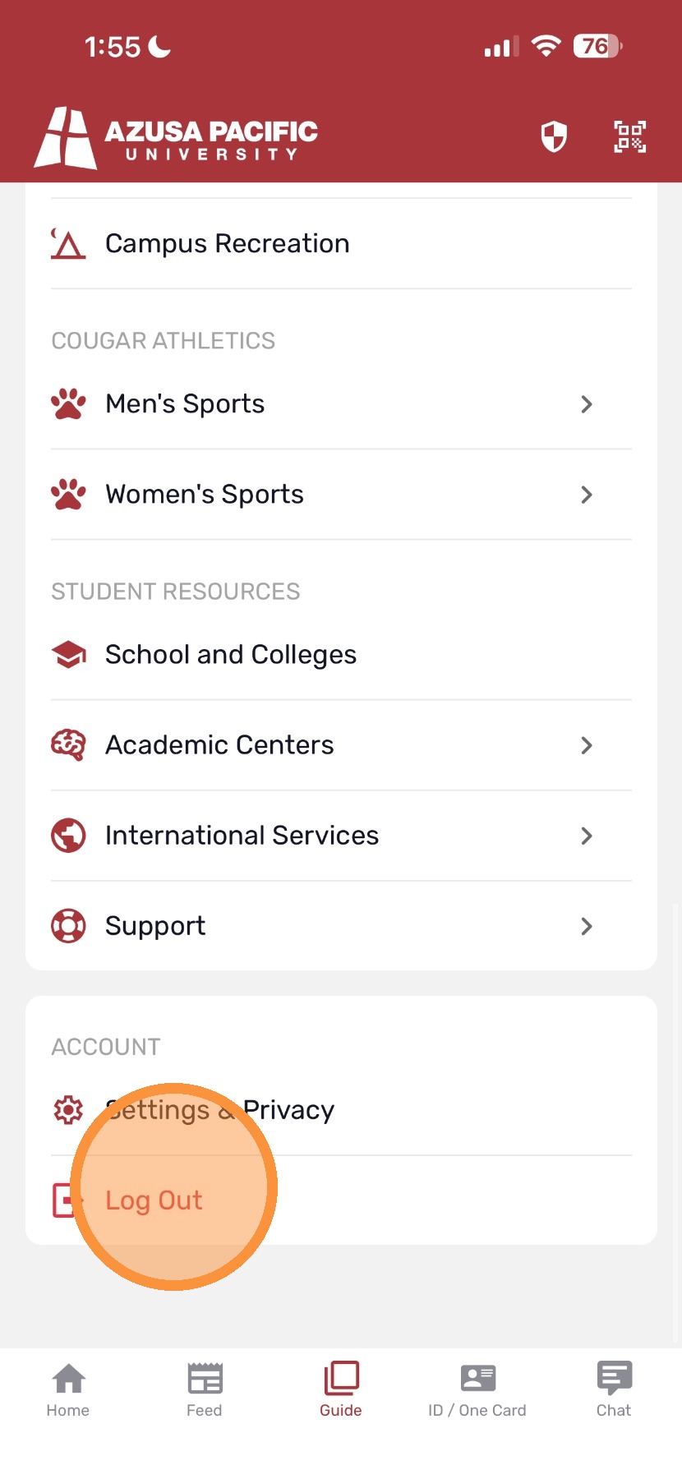682x1479 pixels.
Task: Switch to the Home tab
Action: pos(68,1390)
